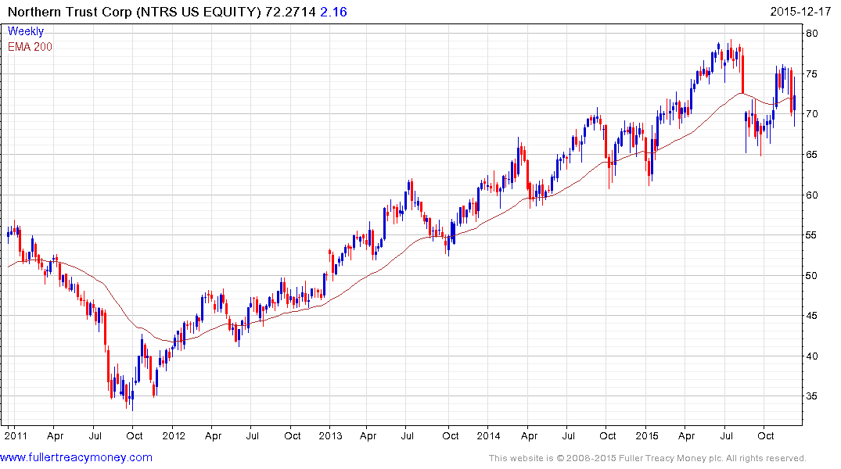Select the price change value 2.16
Viewport: 841px width, 469px height.
tap(333, 12)
